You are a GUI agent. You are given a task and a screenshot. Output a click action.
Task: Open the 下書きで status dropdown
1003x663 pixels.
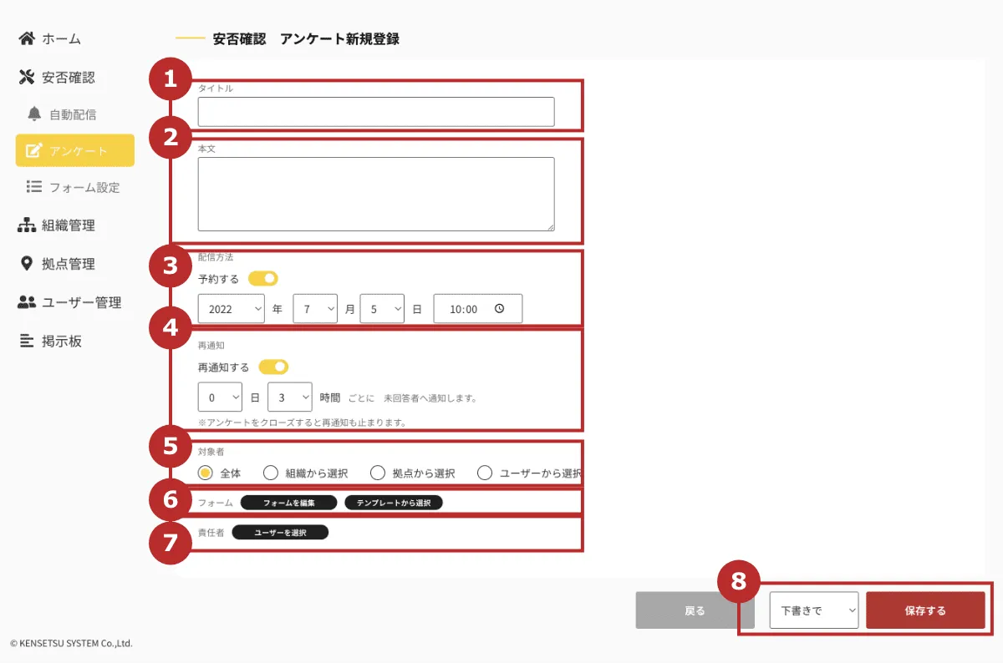(813, 610)
